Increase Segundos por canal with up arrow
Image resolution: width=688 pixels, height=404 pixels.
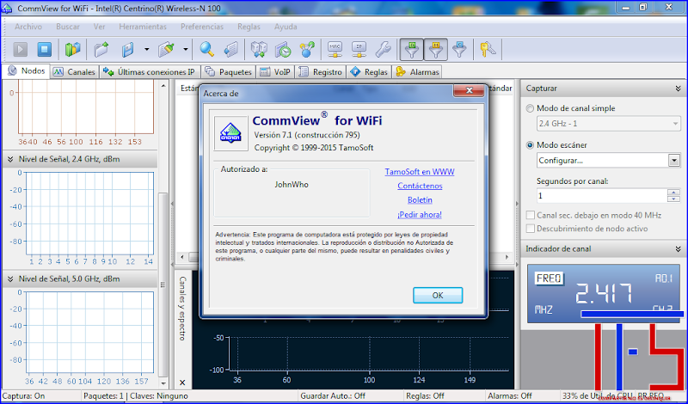(x=673, y=193)
